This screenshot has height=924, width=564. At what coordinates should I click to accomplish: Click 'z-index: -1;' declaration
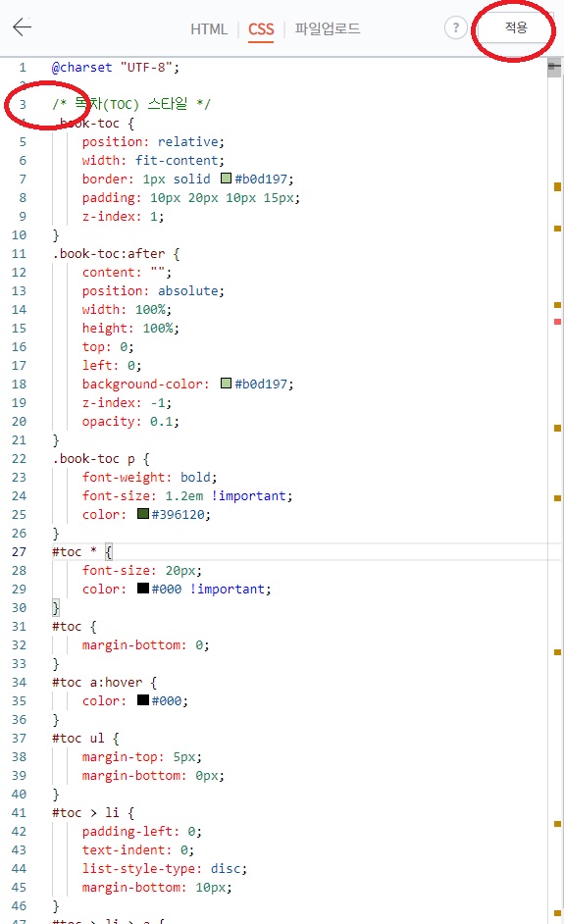(127, 402)
